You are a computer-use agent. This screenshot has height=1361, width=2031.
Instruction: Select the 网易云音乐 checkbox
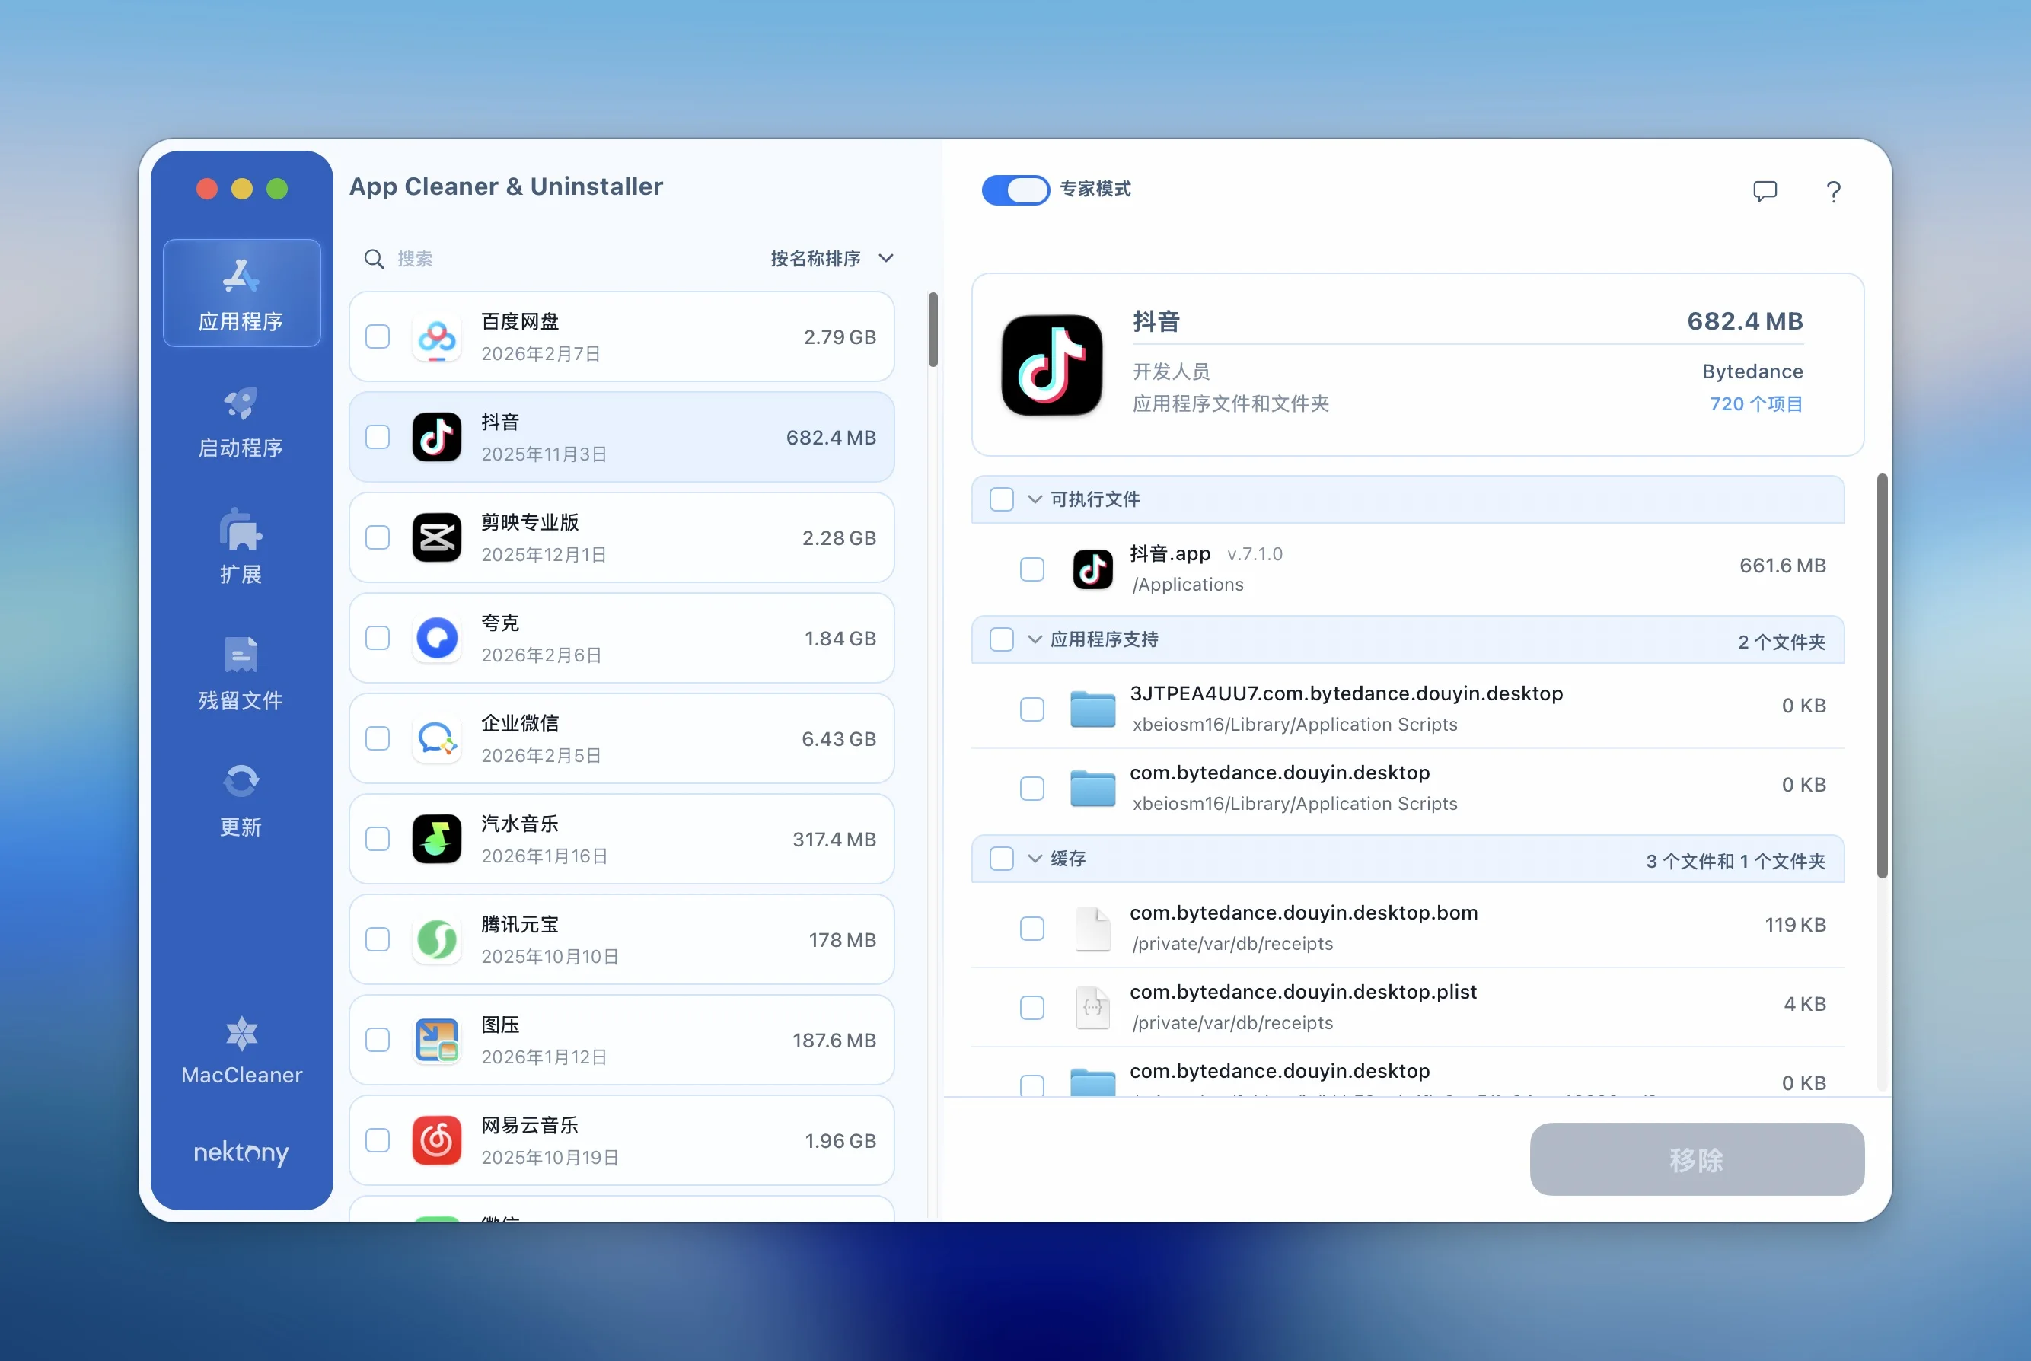(378, 1140)
